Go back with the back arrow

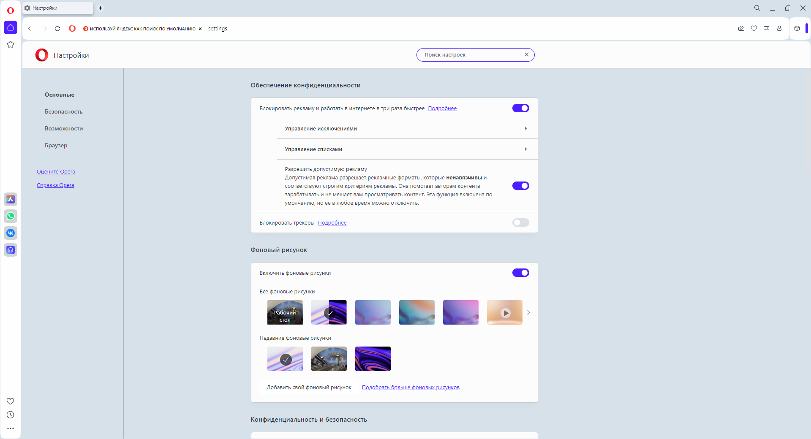[x=30, y=29]
